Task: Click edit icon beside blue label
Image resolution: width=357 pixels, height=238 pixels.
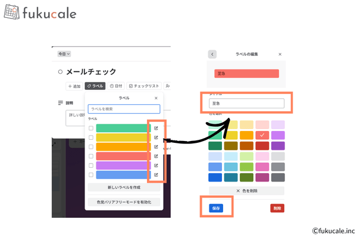Action: (156, 175)
